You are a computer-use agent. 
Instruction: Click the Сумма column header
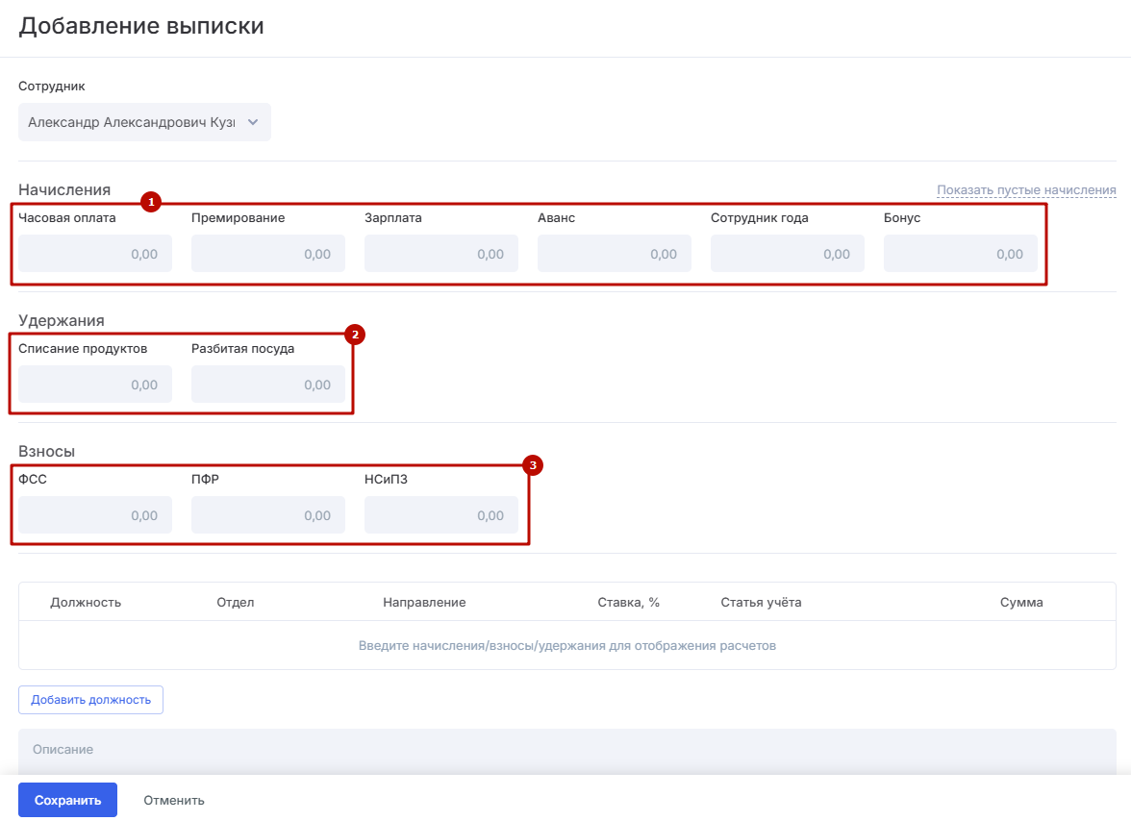(1021, 603)
